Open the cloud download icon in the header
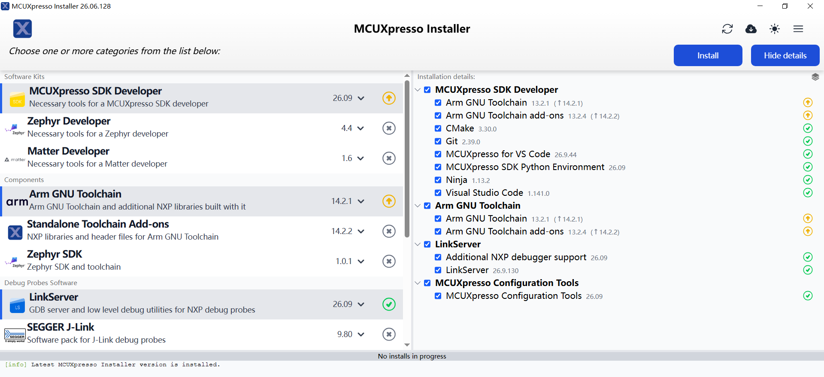 pos(751,29)
